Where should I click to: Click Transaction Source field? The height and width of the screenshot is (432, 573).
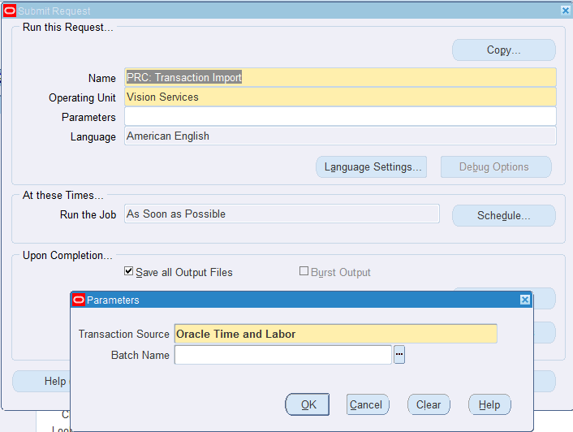coord(336,334)
